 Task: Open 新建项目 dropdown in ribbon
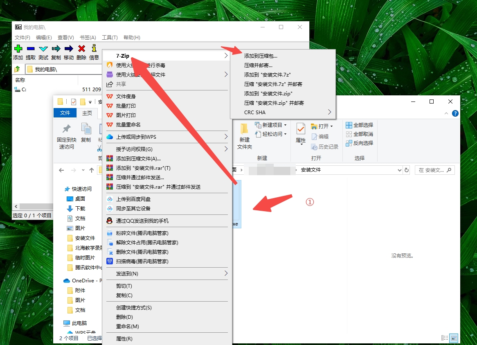(x=271, y=125)
